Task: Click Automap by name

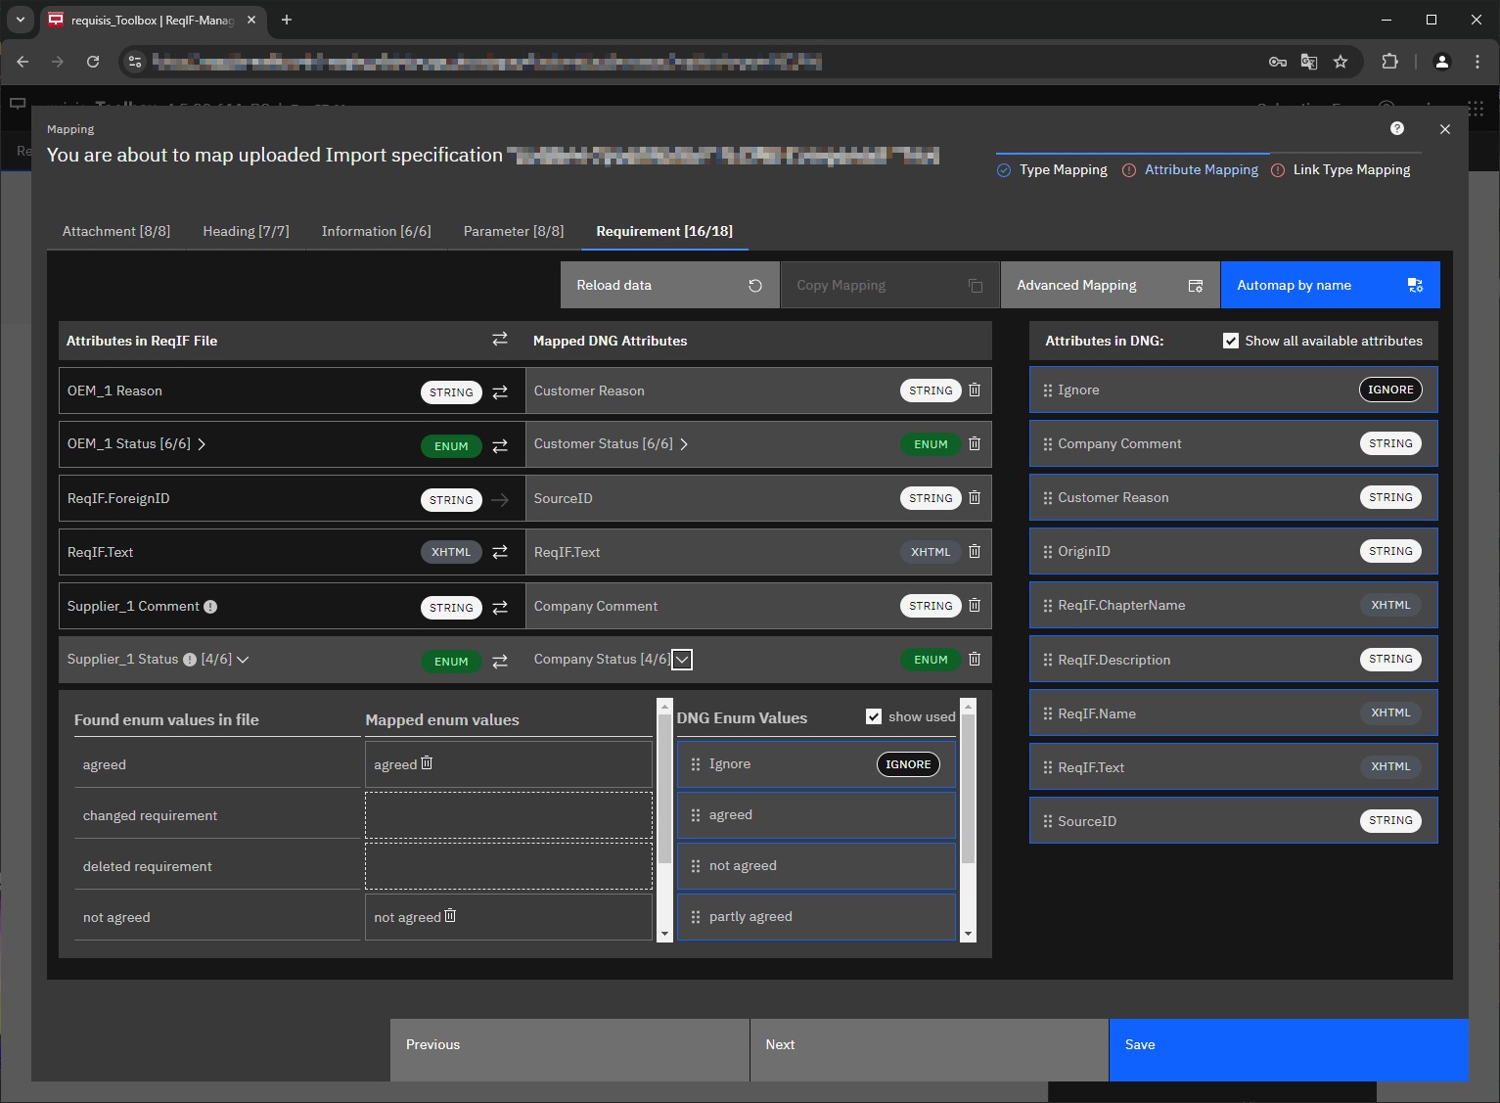Action: pyautogui.click(x=1329, y=285)
